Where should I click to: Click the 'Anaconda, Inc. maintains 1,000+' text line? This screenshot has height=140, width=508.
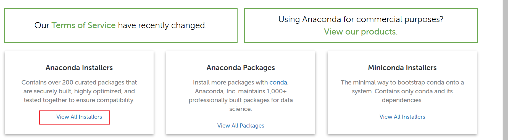pyautogui.click(x=241, y=91)
